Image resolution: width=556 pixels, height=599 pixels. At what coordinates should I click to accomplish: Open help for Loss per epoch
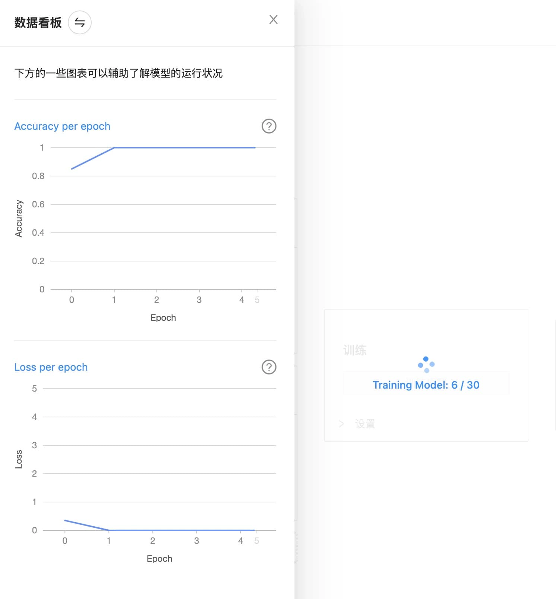point(269,367)
